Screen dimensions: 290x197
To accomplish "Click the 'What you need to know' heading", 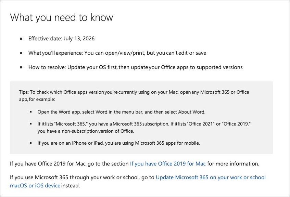I will point(61,17).
